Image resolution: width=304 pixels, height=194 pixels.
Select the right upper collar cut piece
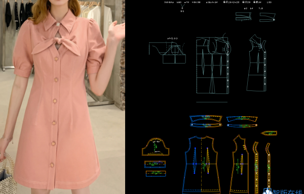pyautogui.click(x=242, y=119)
